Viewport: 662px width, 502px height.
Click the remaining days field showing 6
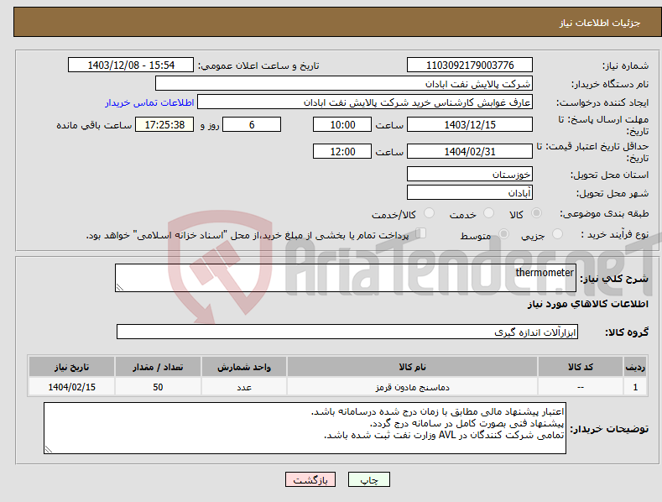point(252,124)
